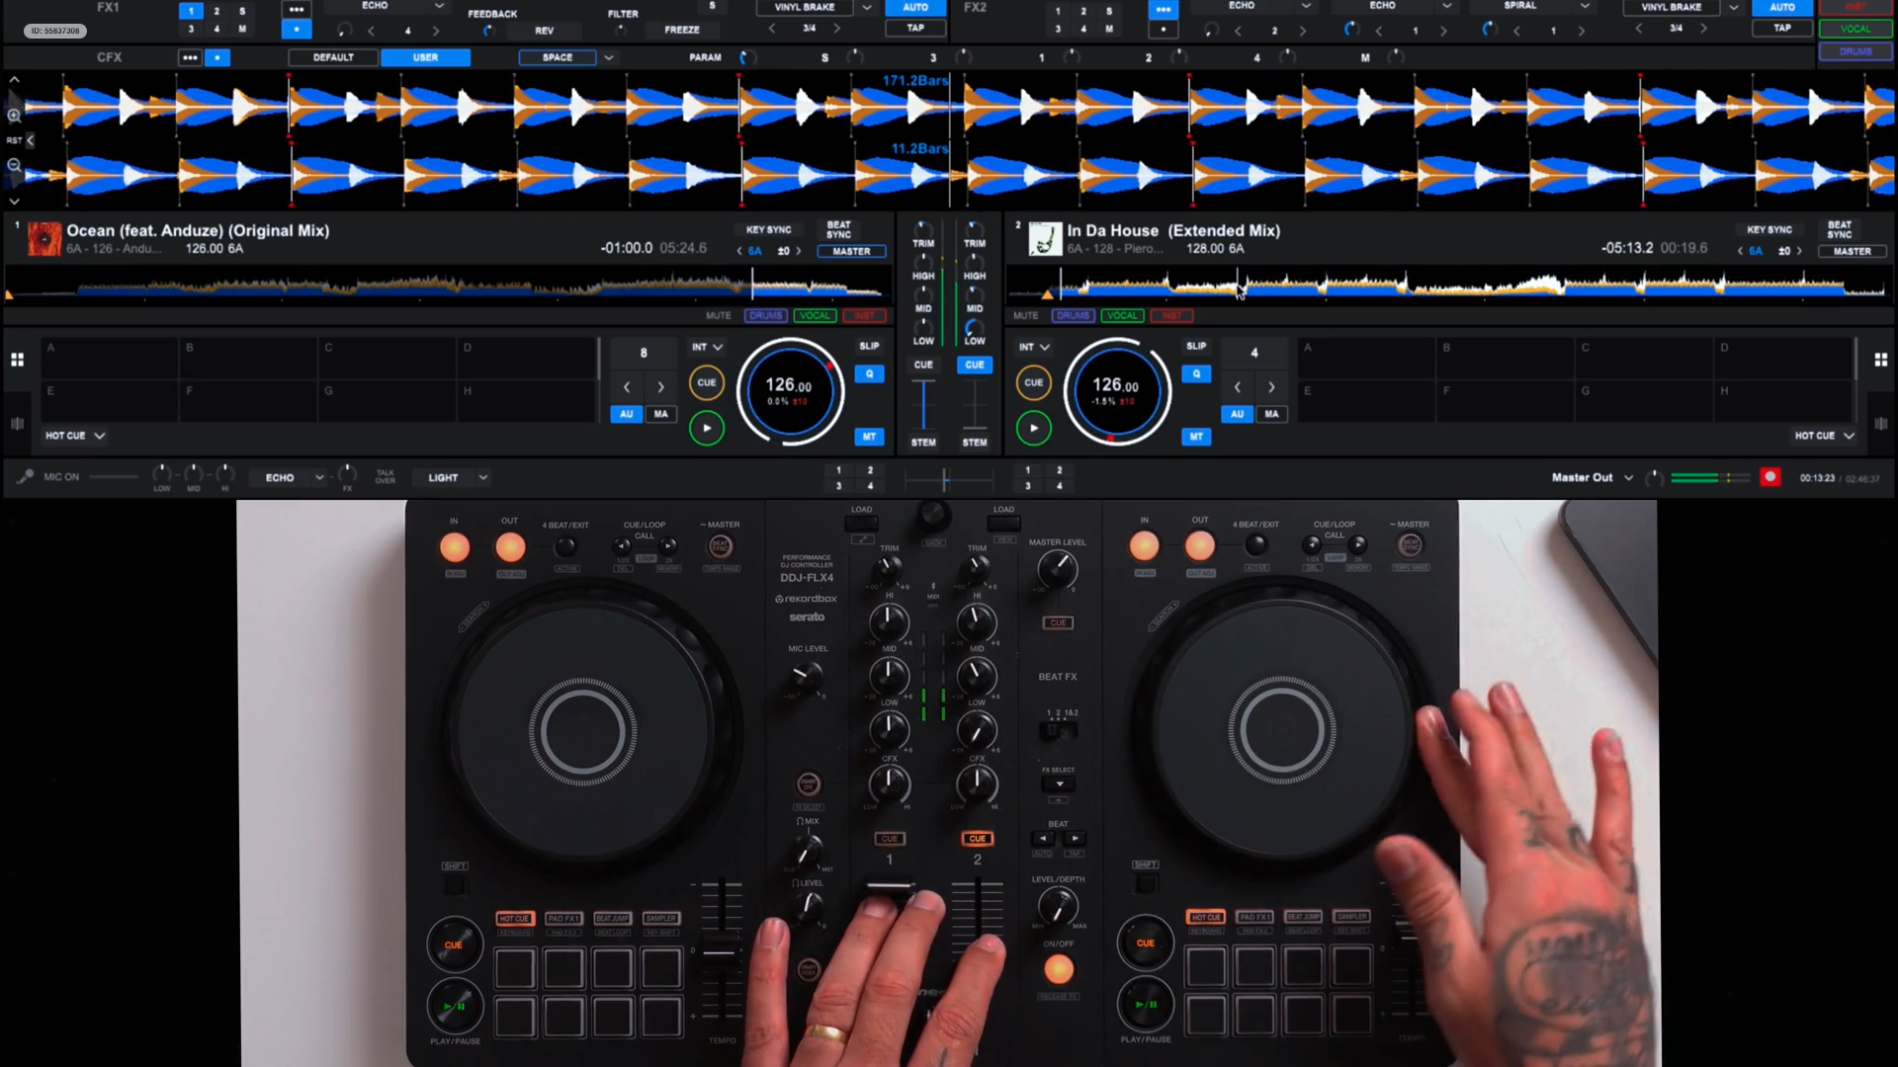Toggle deck 1 quantize Q button
The image size is (1898, 1067).
click(x=869, y=373)
